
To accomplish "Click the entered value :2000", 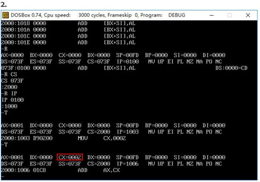I will pyautogui.click(x=9, y=87).
